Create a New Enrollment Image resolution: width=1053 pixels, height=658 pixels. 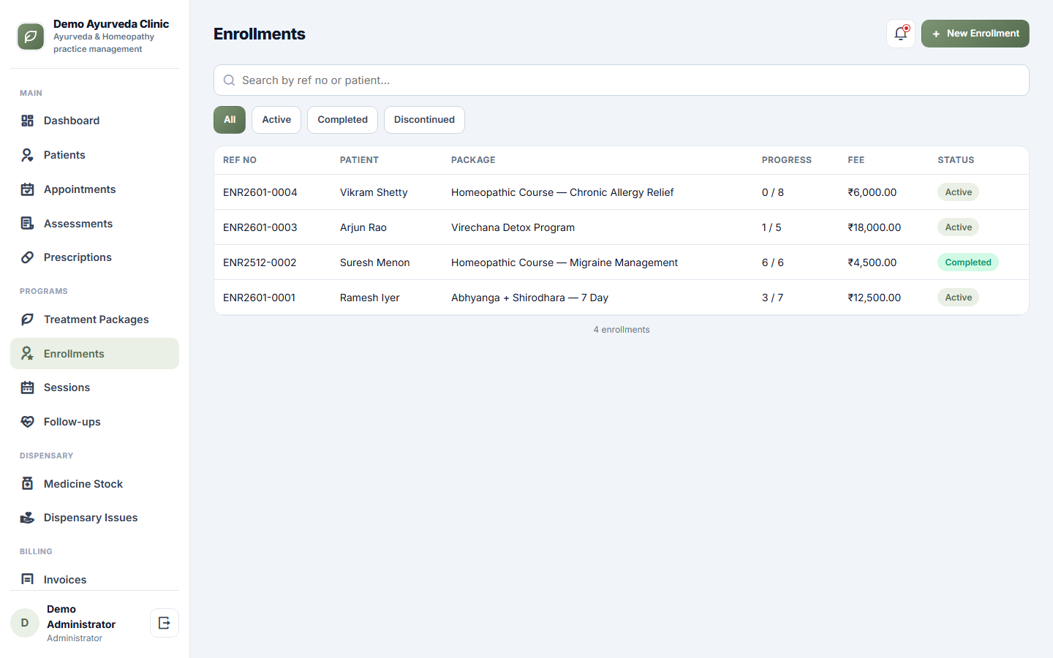point(975,34)
